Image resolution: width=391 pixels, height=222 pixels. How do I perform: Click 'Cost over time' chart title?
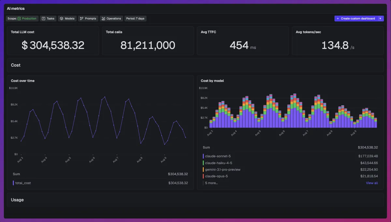click(x=23, y=81)
